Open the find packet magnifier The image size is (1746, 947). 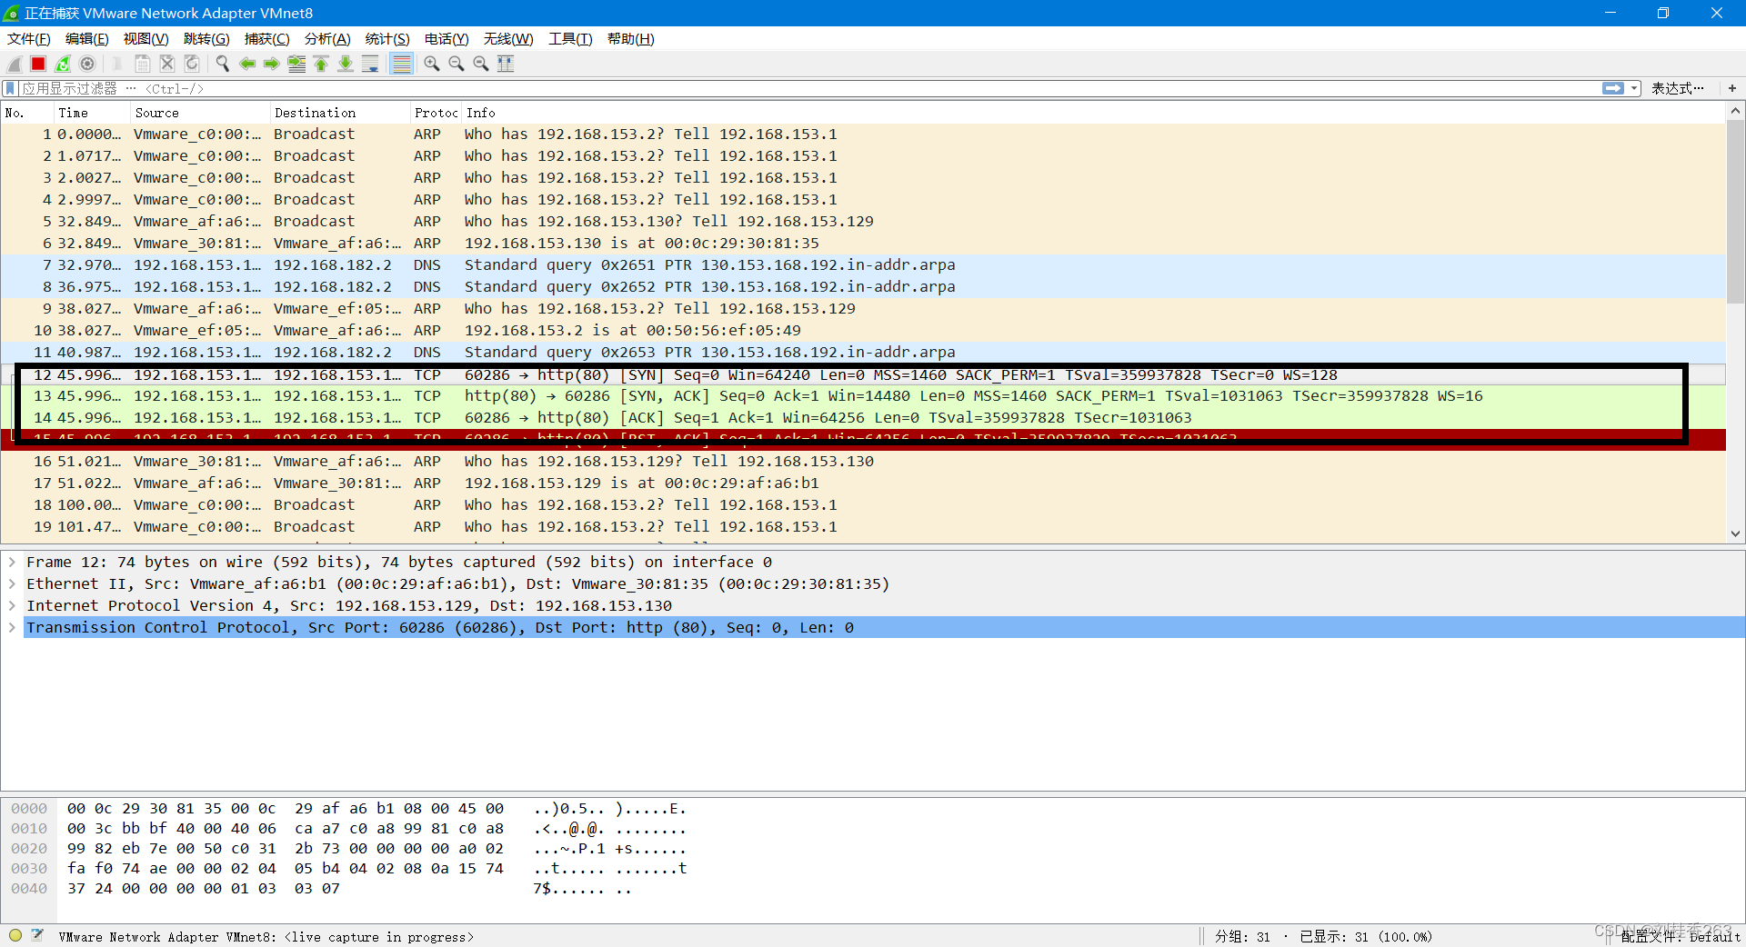pyautogui.click(x=223, y=64)
